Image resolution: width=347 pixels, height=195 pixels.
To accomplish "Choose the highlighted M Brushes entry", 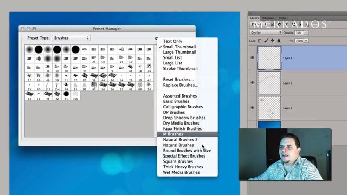I will 188,134.
